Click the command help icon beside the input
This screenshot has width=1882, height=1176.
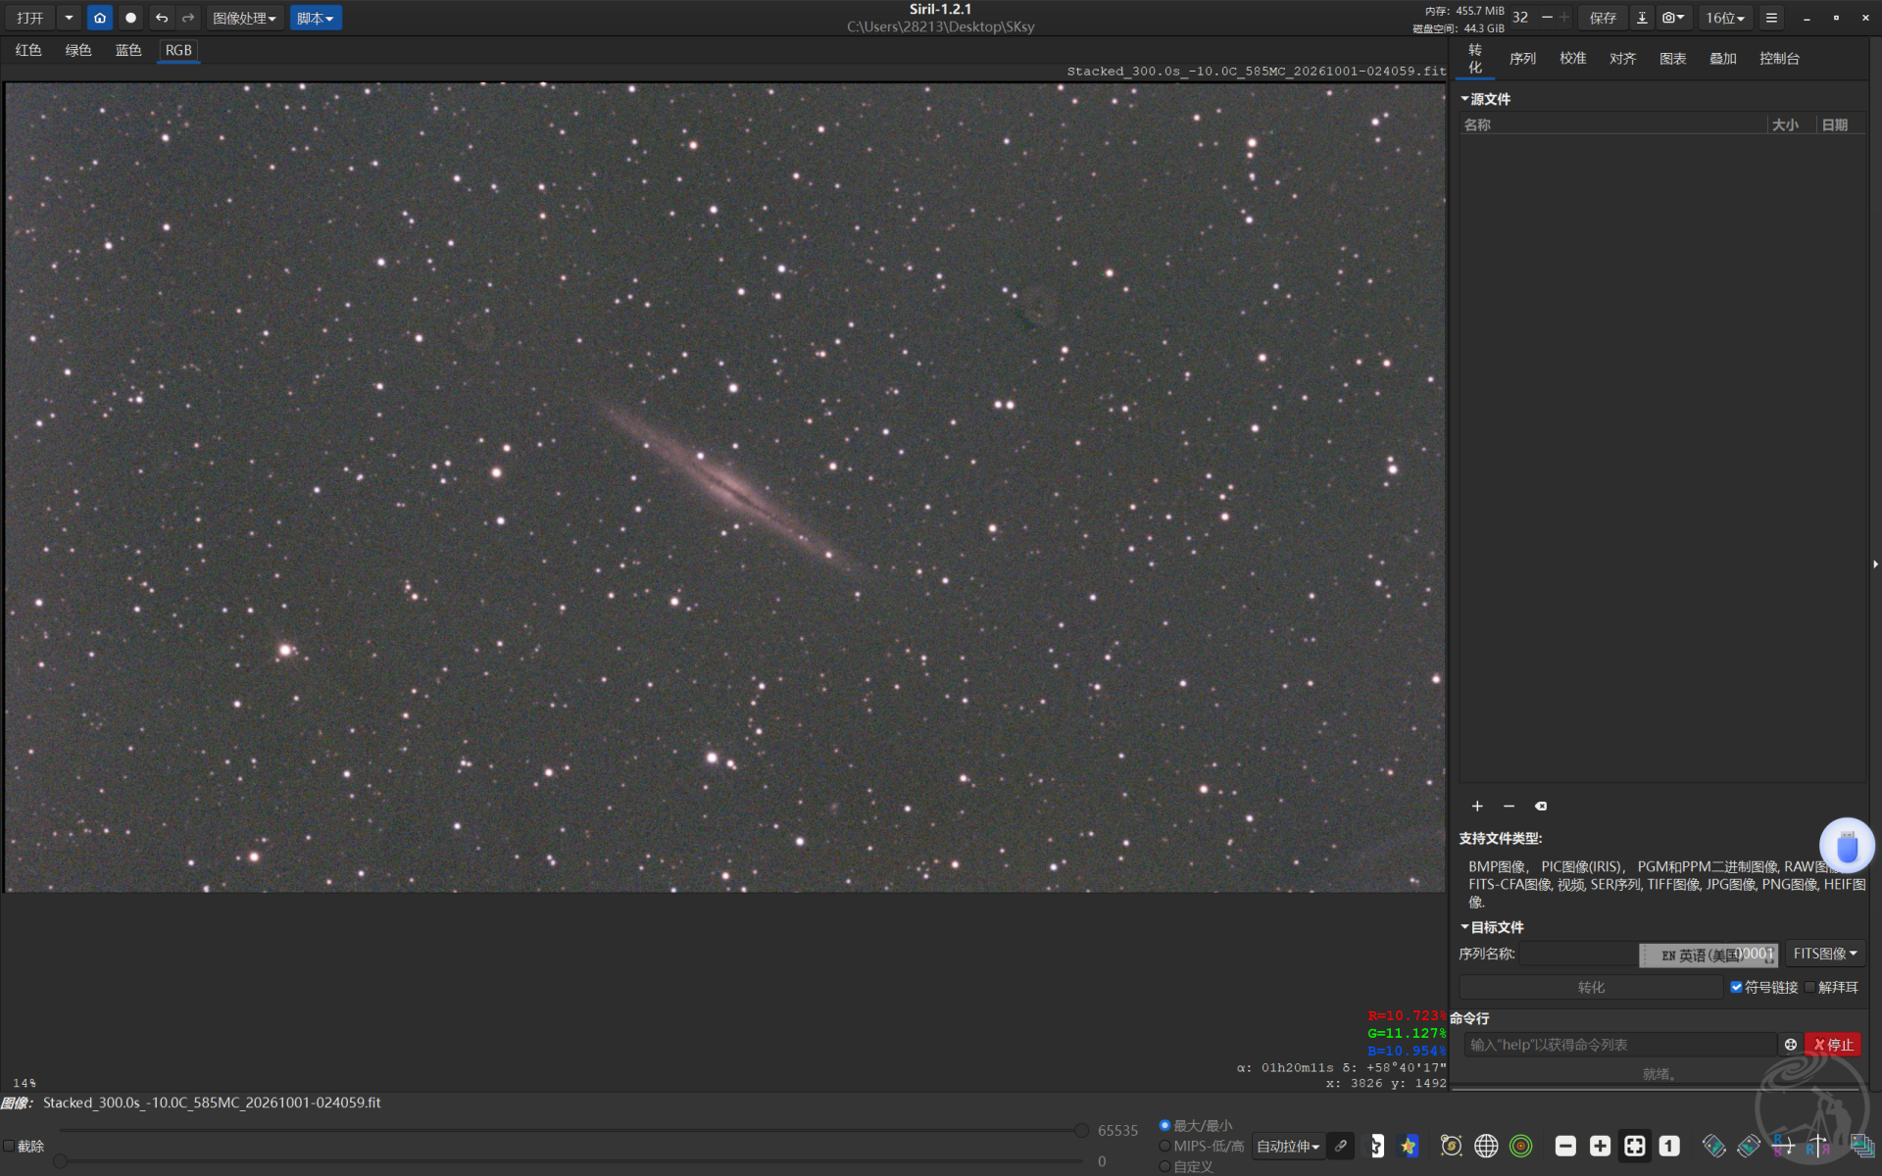1790,1045
